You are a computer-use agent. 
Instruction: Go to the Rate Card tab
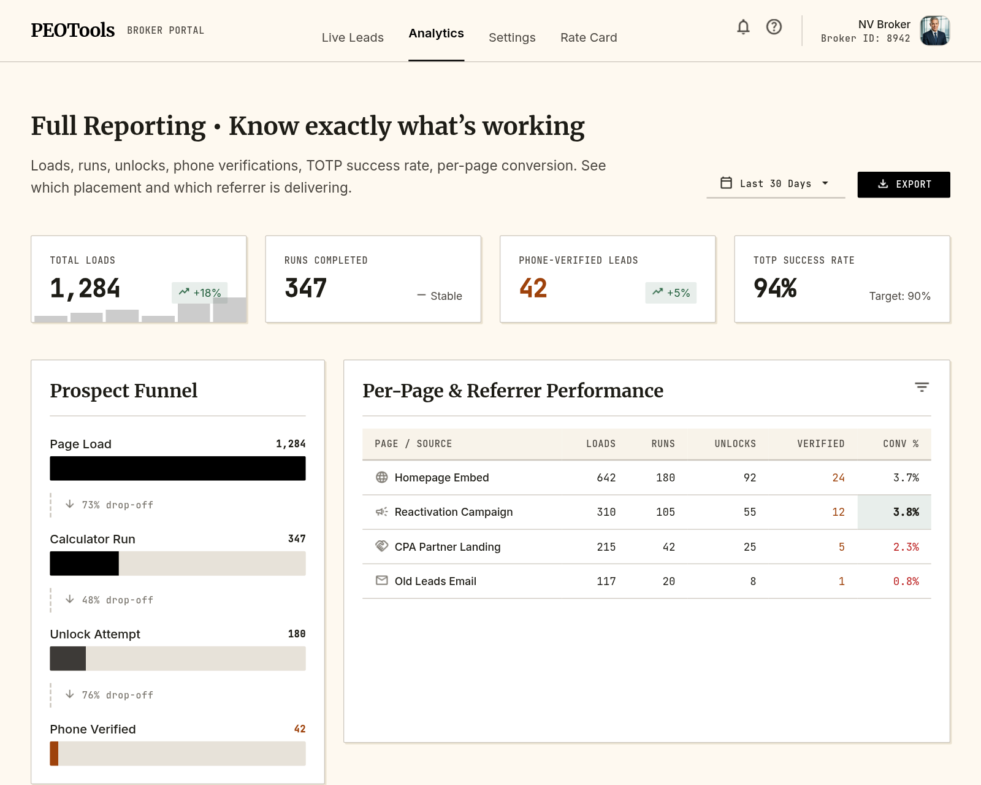pos(589,37)
